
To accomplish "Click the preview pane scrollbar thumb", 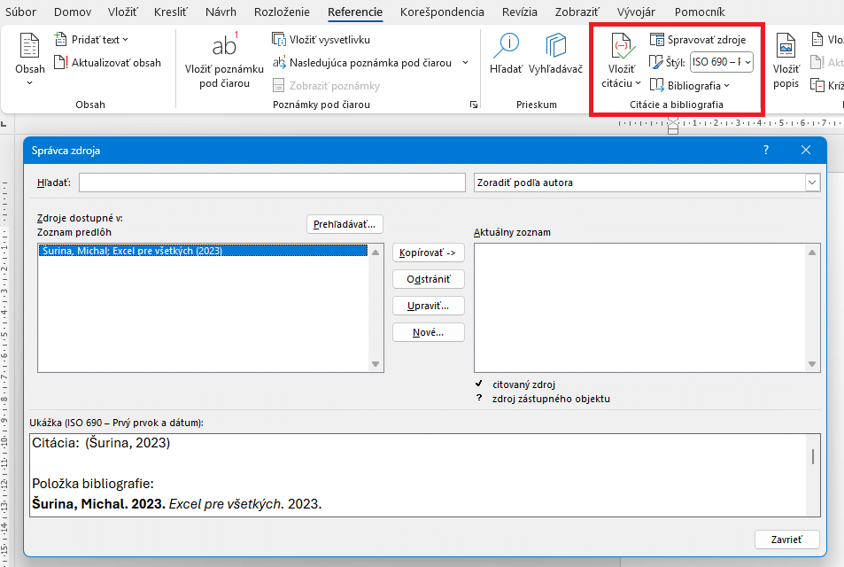I will pyautogui.click(x=813, y=456).
